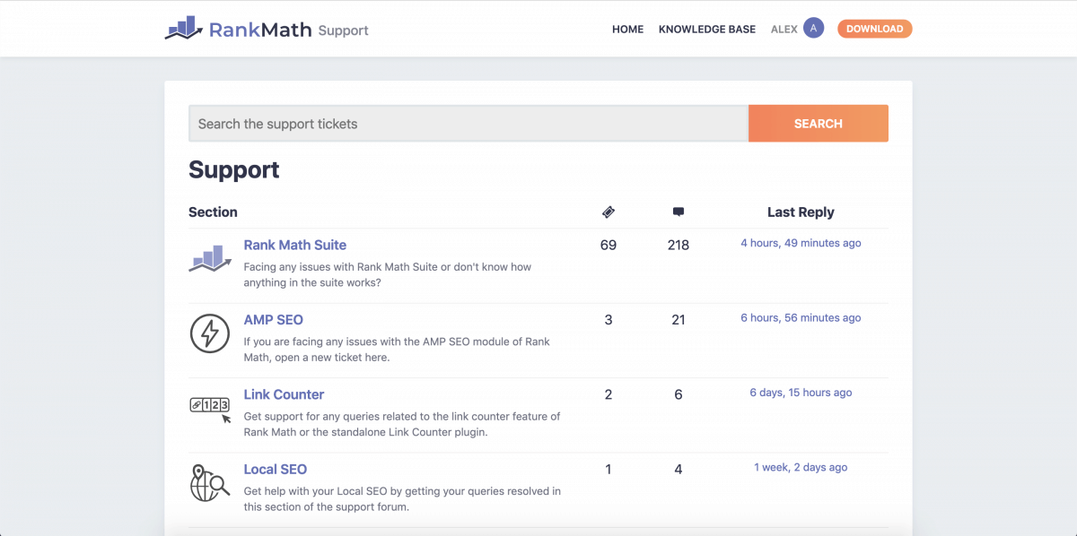Open the Knowledge Base menu item

point(707,30)
